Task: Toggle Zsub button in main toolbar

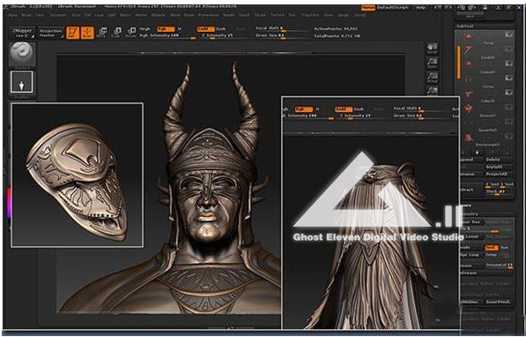Action: (221, 29)
